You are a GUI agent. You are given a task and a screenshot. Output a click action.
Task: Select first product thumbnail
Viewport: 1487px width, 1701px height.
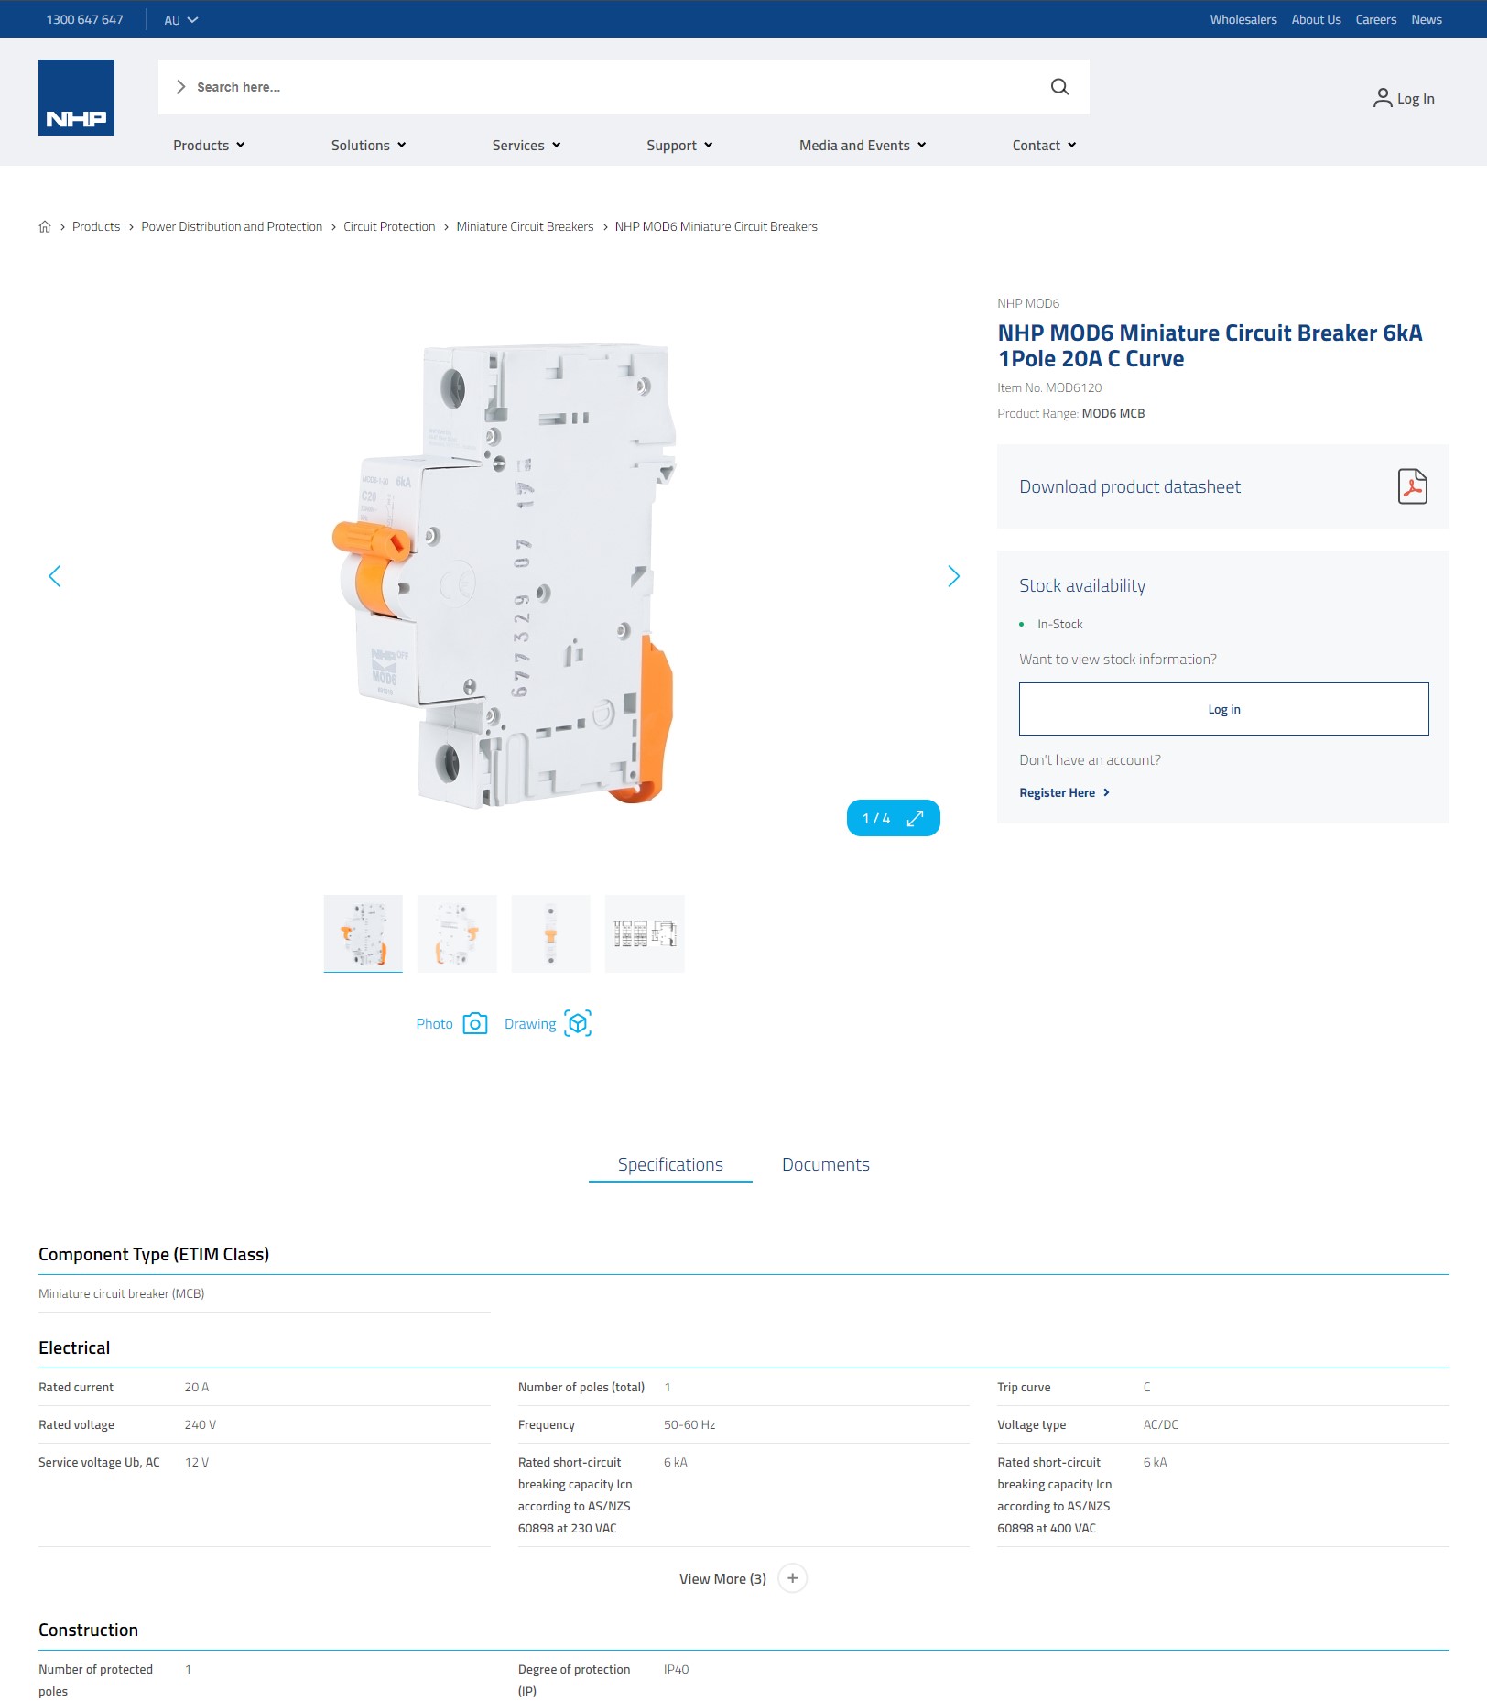[x=363, y=933]
